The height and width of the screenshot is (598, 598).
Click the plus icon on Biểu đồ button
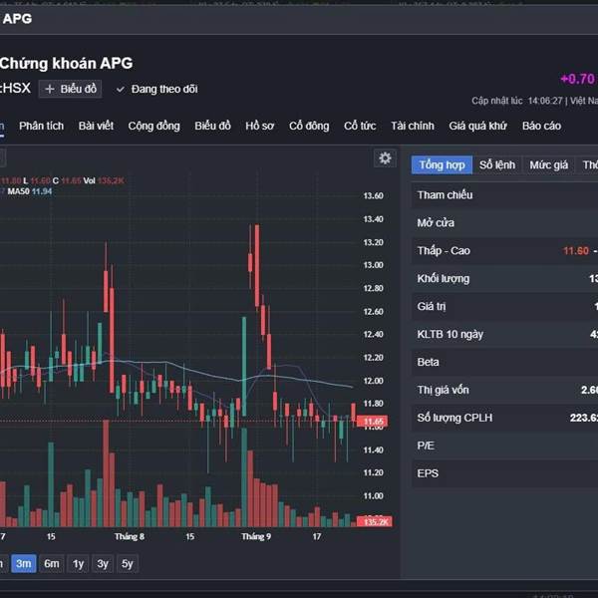[x=50, y=90]
